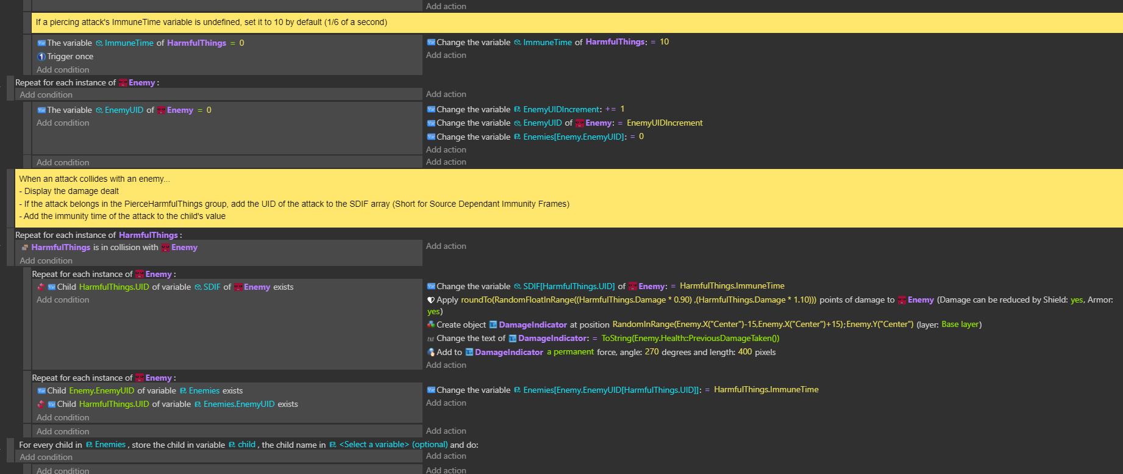Click the Apply damage action's shield icon
1123x474 pixels.
pos(431,300)
